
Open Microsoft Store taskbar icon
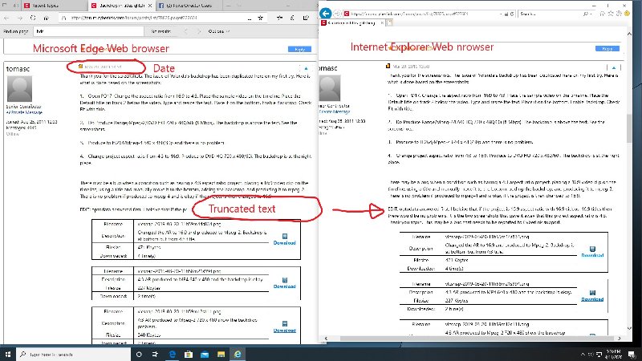189,354
